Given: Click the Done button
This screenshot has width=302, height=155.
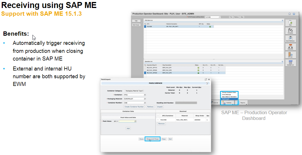Looking at the screenshot, I should (141, 139).
